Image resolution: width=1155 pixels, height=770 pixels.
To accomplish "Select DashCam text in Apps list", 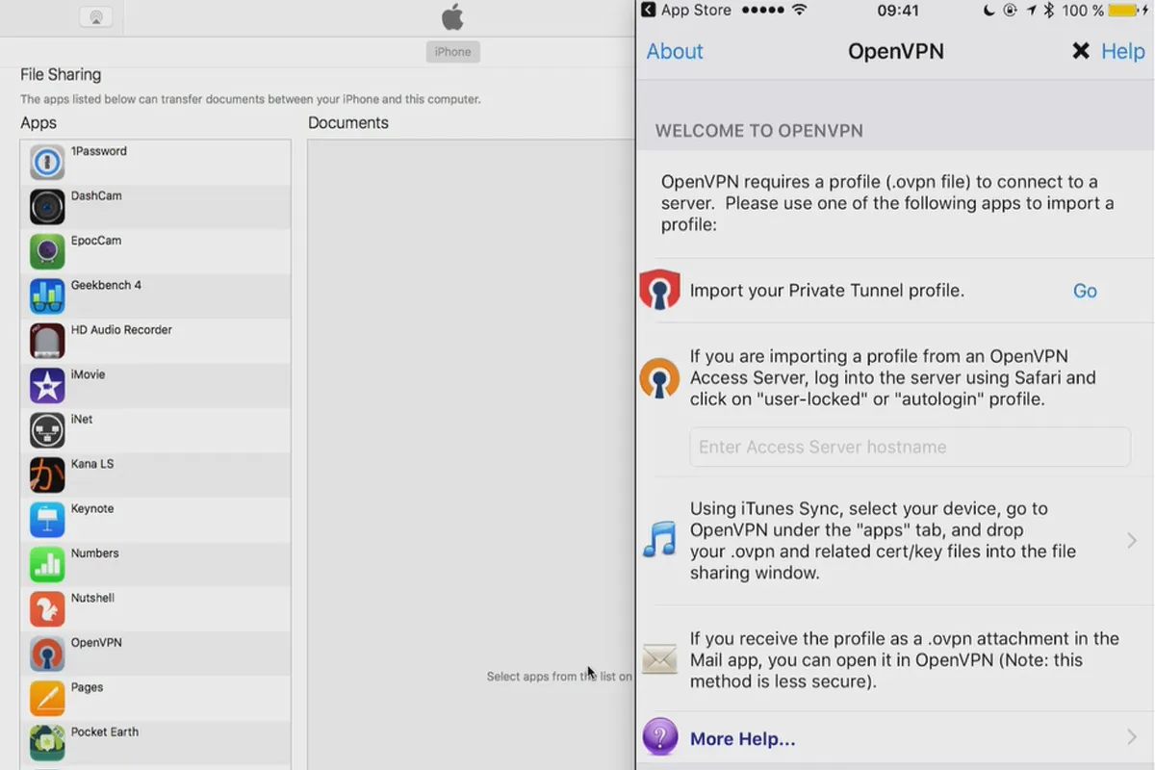I will coord(96,195).
